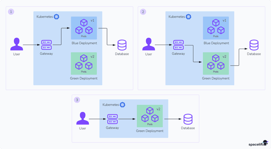The height and width of the screenshot is (149, 271).
Task: Click the "Green Deployment" caption in diagram 3
Action: [150, 131]
